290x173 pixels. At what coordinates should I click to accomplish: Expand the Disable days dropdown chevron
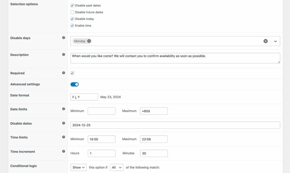click(x=275, y=41)
